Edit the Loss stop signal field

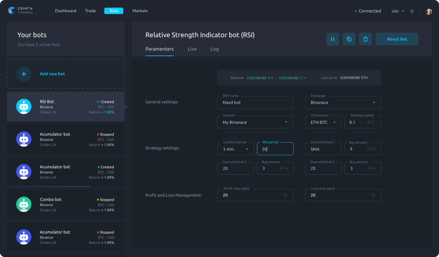pyautogui.click(x=343, y=195)
